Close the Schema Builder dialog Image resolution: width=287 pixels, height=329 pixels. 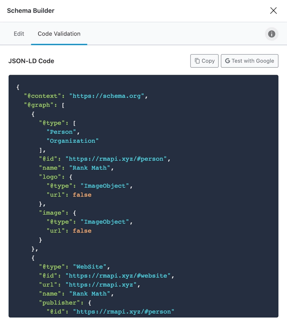point(274,11)
